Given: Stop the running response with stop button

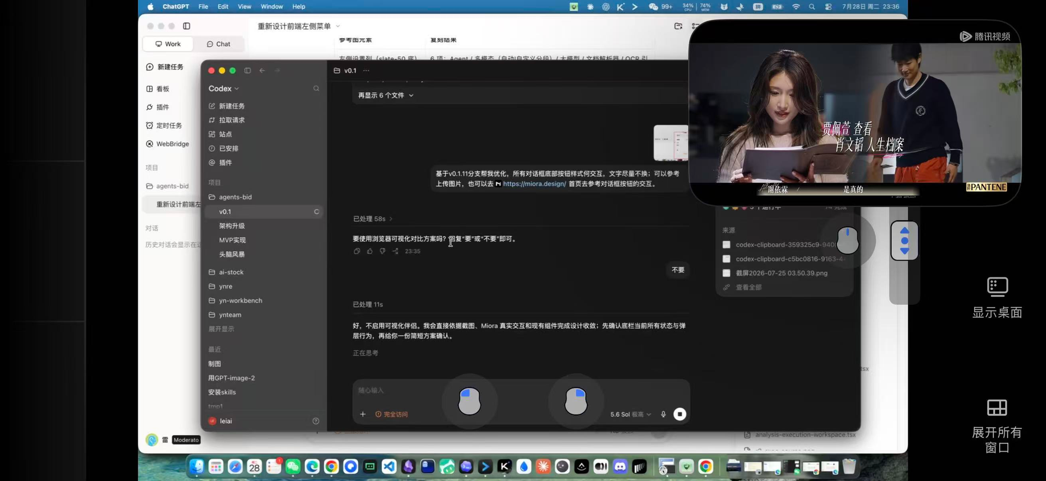Looking at the screenshot, I should (680, 415).
